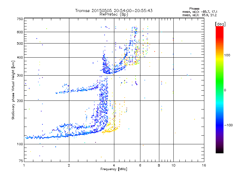The image size is (240, 180).
Task: Click the x-axis tick label '6'
Action: click(140, 165)
